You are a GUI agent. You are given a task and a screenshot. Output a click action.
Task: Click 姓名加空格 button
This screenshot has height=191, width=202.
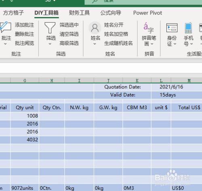pyautogui.click(x=116, y=34)
